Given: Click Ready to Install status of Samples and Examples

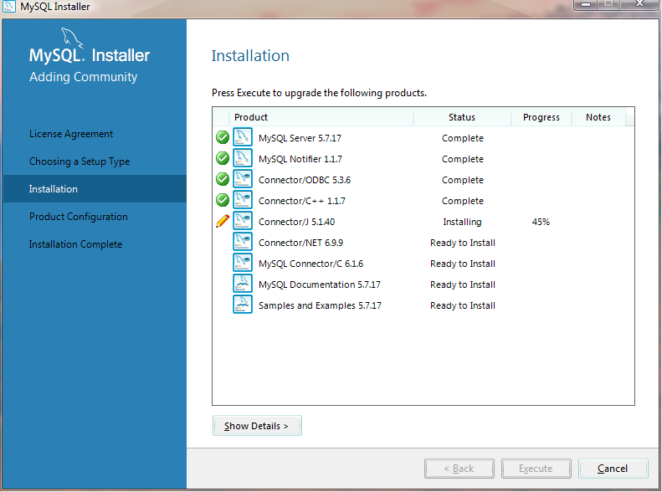Looking at the screenshot, I should pos(463,305).
